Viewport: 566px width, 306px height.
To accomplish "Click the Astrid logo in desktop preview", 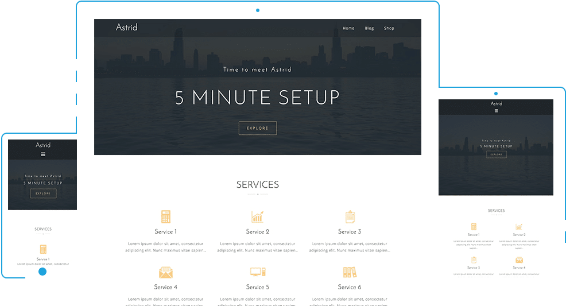I will coord(127,28).
